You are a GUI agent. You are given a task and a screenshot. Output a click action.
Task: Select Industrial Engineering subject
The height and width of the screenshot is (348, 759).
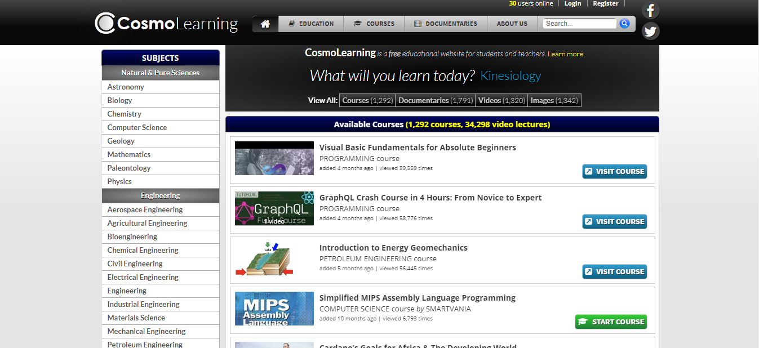click(x=161, y=304)
